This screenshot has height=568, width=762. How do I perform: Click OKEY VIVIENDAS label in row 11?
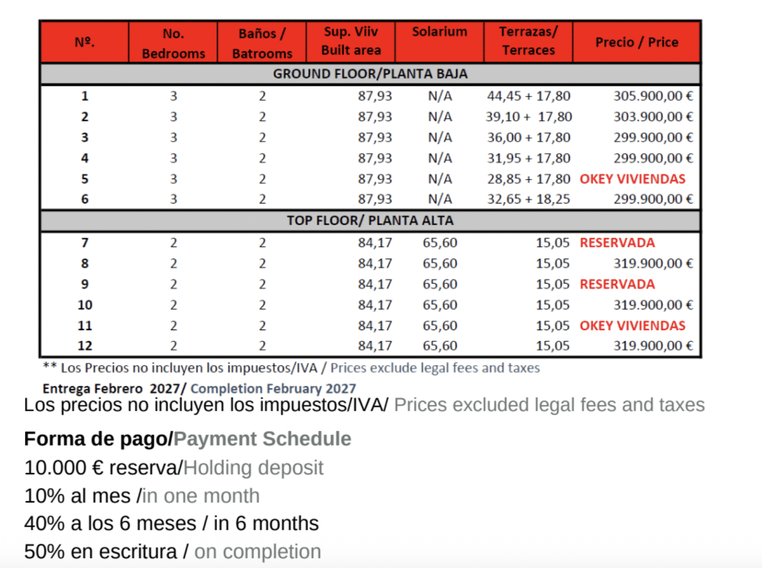(632, 326)
